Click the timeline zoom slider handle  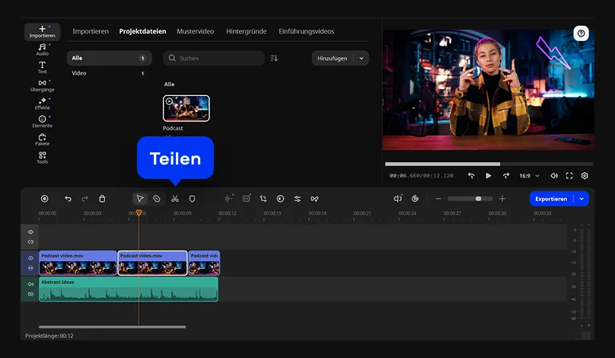[x=478, y=199]
